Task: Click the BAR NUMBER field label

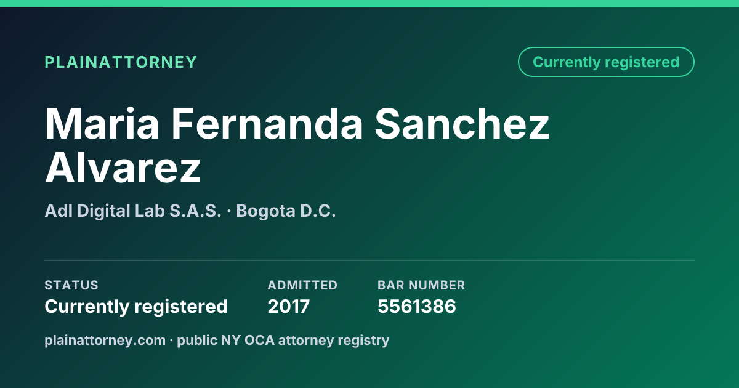Action: tap(421, 285)
